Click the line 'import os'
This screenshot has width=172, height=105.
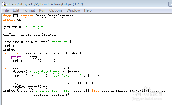12,20
